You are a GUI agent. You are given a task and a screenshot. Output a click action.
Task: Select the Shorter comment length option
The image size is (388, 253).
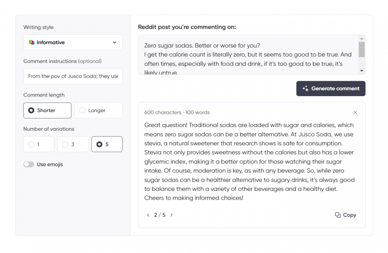[x=47, y=110]
